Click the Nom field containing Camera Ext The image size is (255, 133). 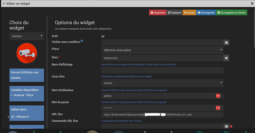click(x=162, y=58)
